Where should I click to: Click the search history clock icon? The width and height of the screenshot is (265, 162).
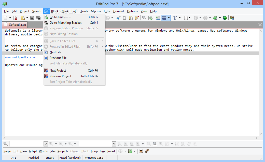120,151
